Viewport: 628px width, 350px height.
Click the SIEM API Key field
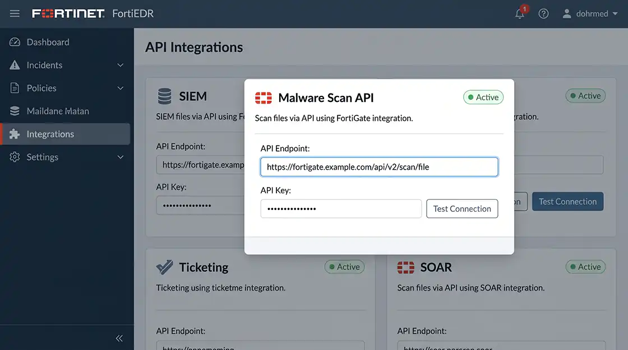[200, 205]
